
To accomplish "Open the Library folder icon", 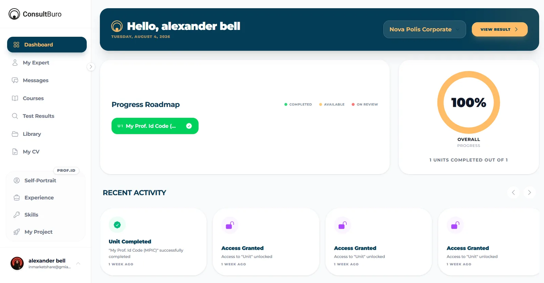I will 15,134.
